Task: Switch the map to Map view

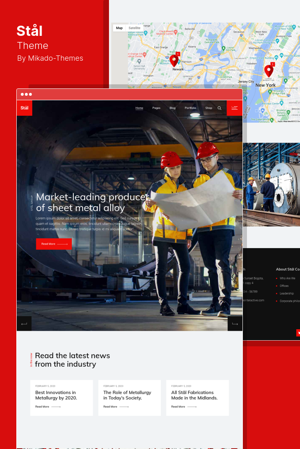Action: tap(119, 28)
